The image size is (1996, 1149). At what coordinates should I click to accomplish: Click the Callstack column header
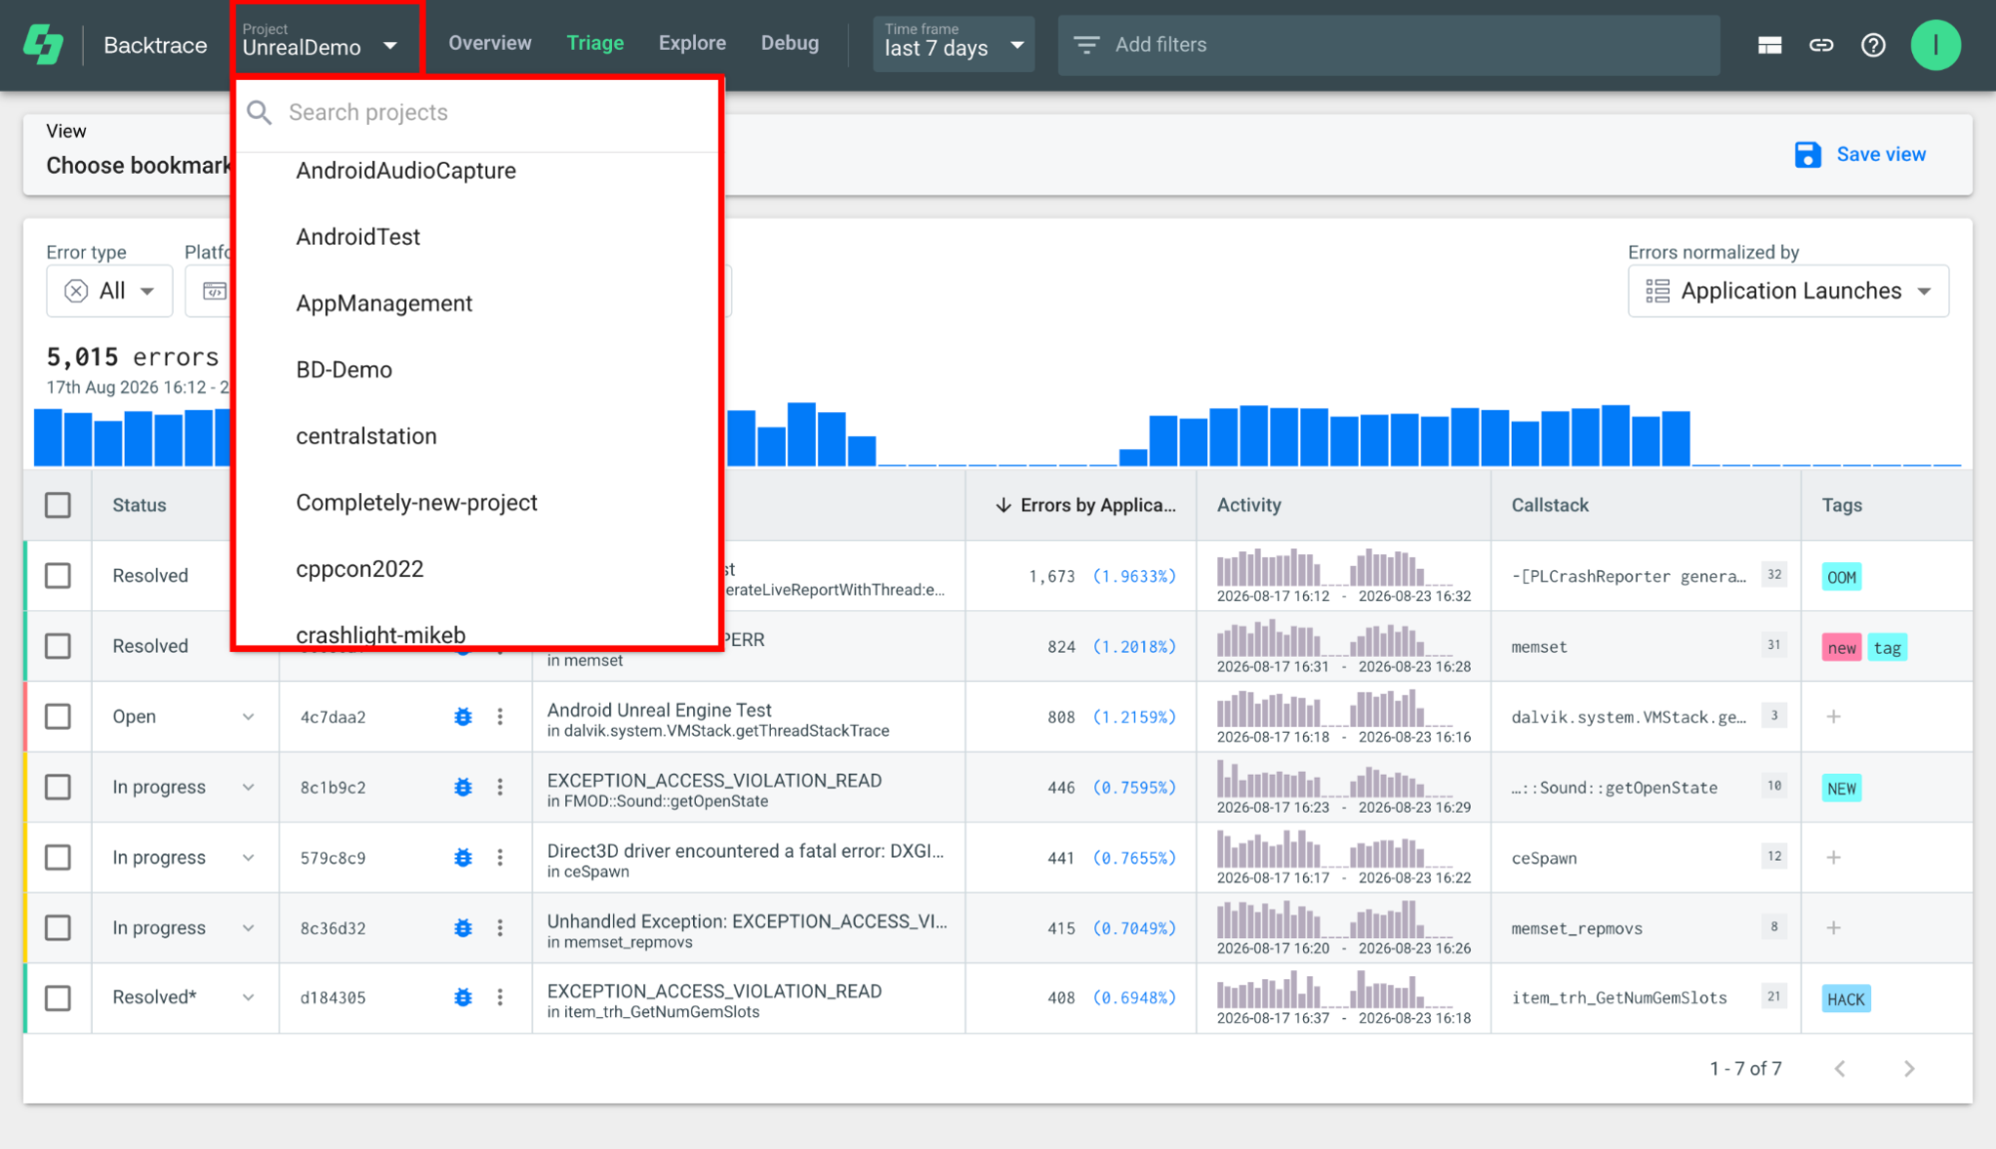(x=1549, y=505)
